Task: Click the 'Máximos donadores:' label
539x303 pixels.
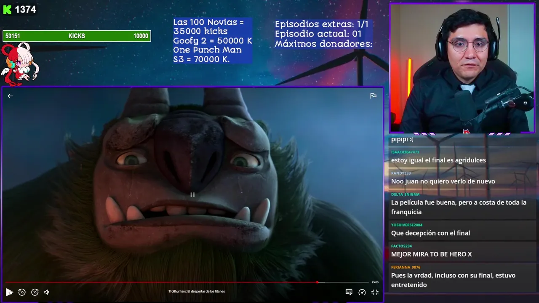Action: (323, 44)
